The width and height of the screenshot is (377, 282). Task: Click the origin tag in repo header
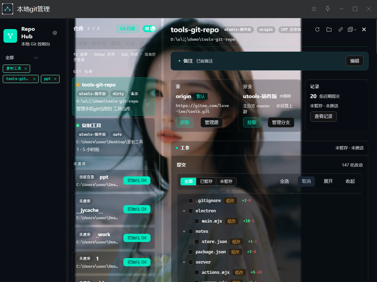click(x=266, y=29)
